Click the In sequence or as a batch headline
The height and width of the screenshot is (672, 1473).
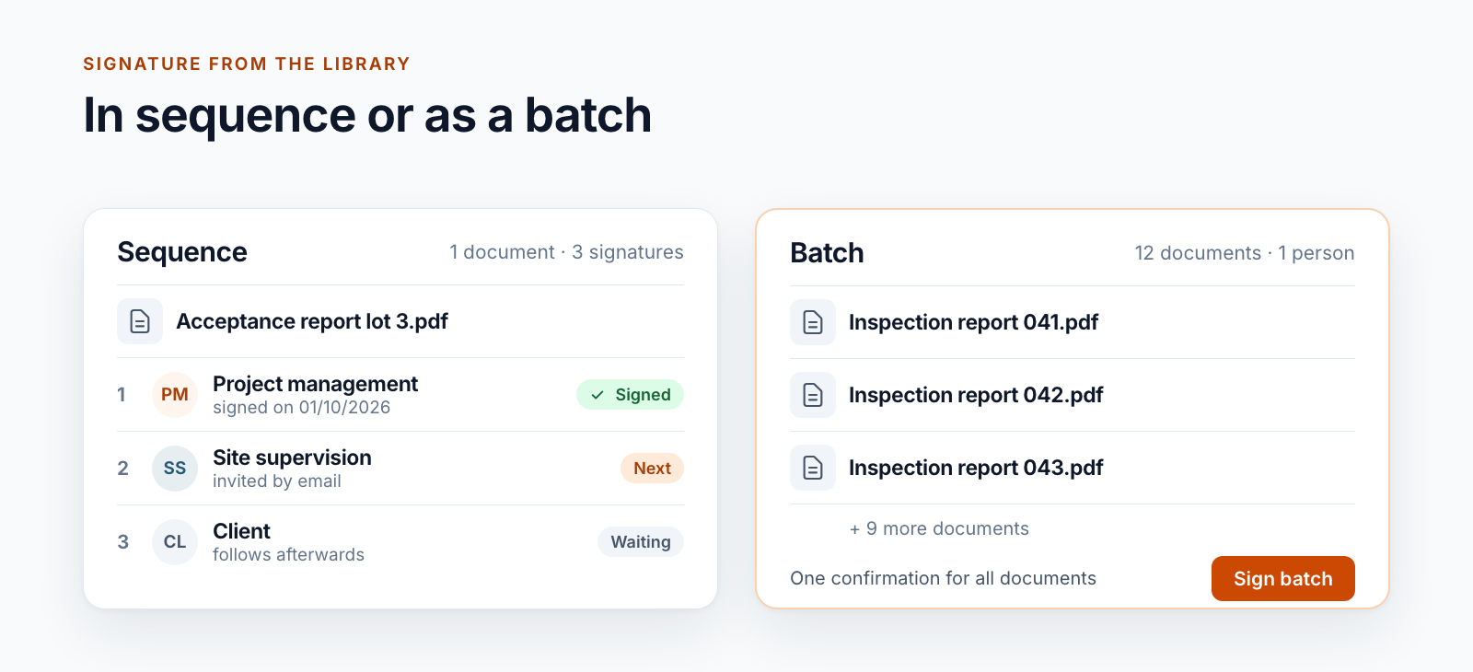click(x=367, y=116)
